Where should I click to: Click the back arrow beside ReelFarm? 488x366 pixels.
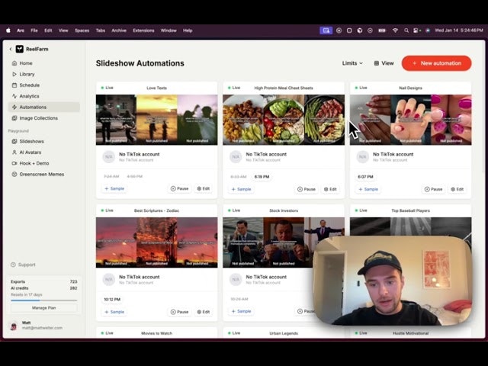[x=11, y=49]
